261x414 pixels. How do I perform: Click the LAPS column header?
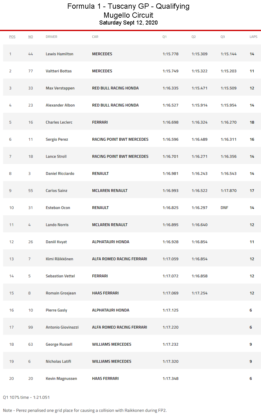tap(253, 37)
